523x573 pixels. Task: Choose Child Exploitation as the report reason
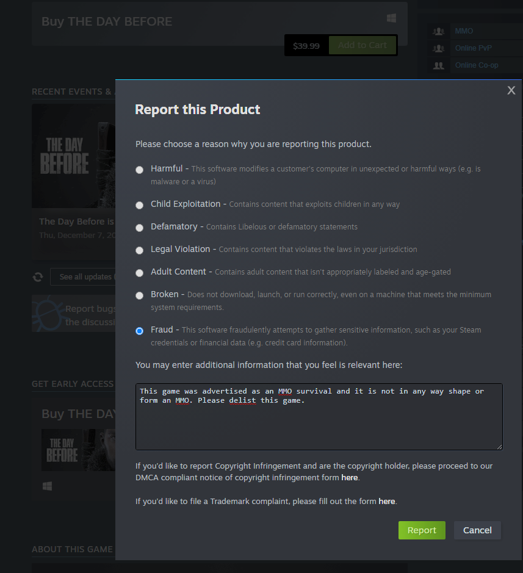pos(140,205)
